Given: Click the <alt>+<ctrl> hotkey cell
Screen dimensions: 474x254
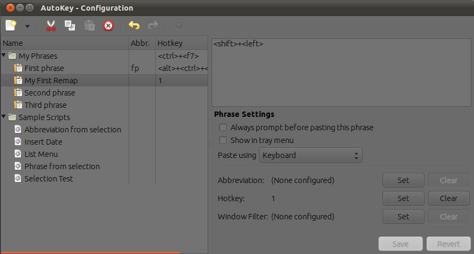Looking at the screenshot, I should coord(183,68).
